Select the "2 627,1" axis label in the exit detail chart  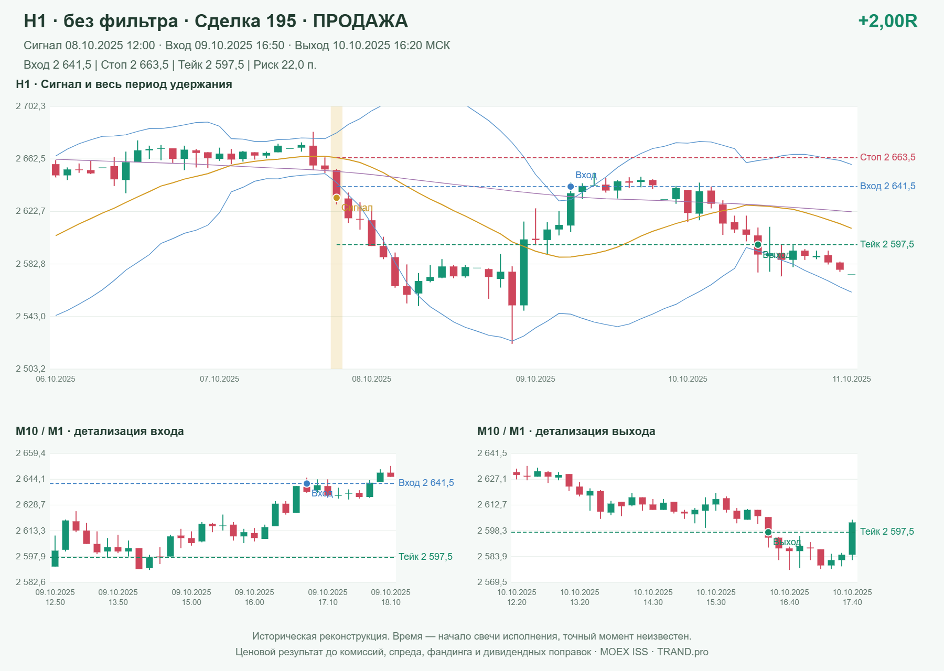tap(492, 479)
